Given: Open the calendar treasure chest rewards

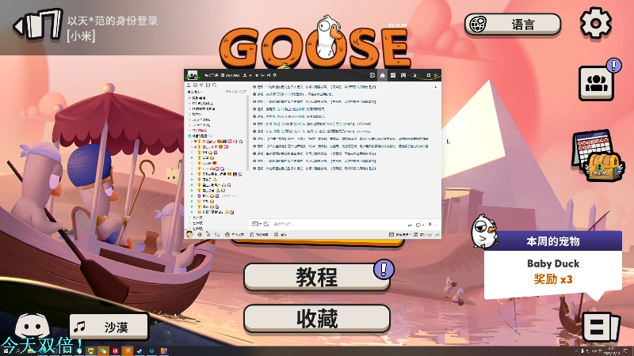Looking at the screenshot, I should 598,155.
